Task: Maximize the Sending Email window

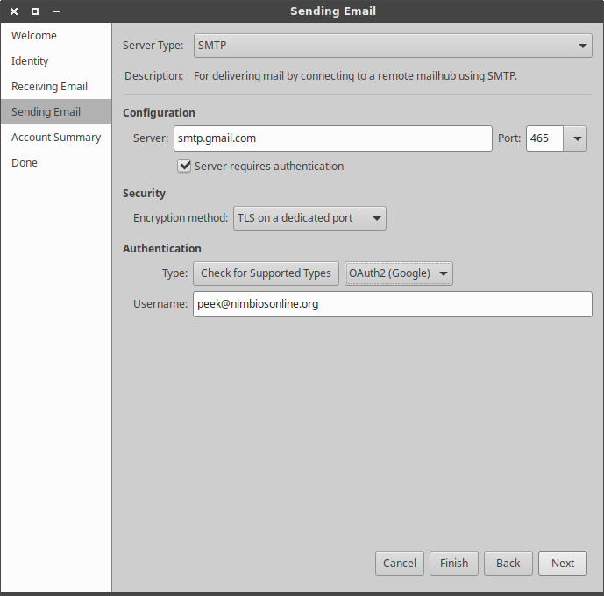Action: click(x=35, y=11)
